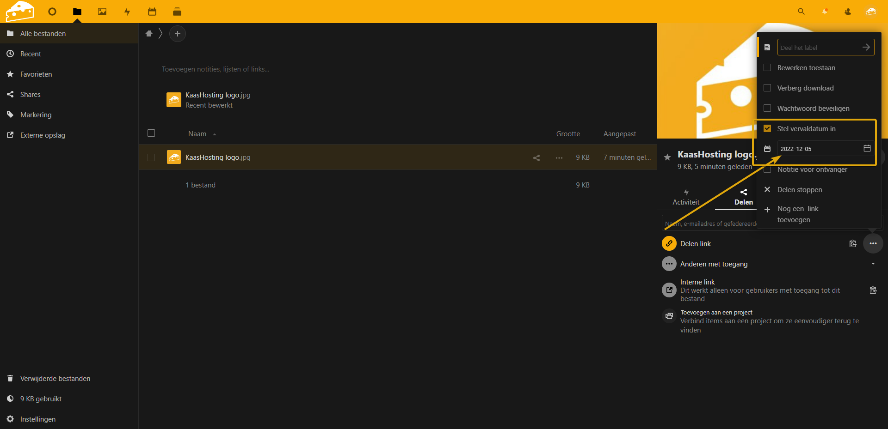Open Verwijderde bestanden in sidebar
The height and width of the screenshot is (429, 888).
(x=55, y=379)
